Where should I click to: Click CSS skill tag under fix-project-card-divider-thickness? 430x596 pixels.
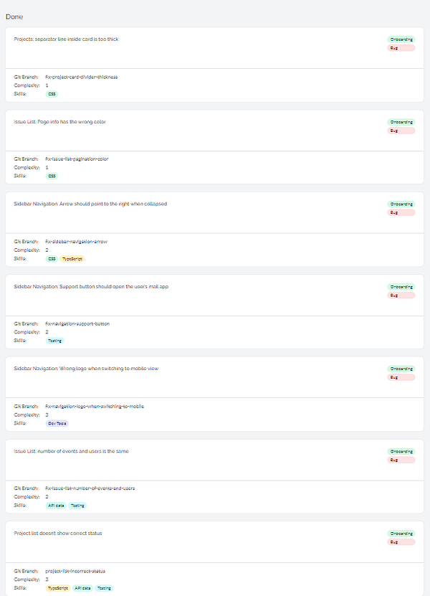click(52, 93)
